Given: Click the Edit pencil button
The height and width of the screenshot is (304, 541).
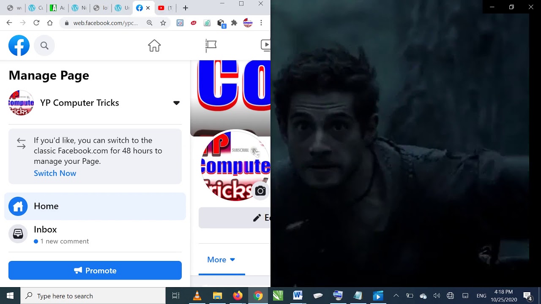Looking at the screenshot, I should [x=234, y=218].
